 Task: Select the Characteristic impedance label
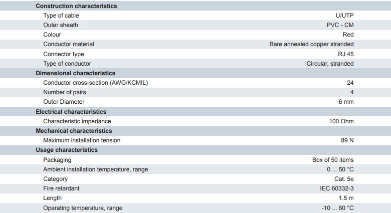(x=77, y=121)
